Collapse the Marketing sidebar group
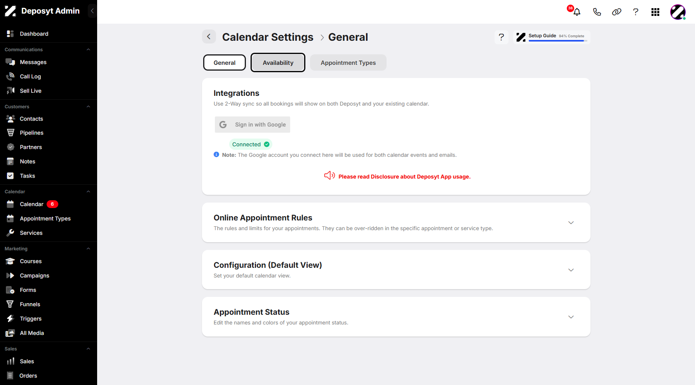Screen dimensions: 695x385 88,249
